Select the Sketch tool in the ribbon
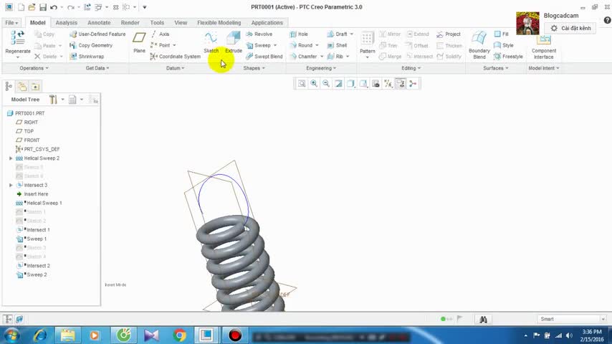Image resolution: width=612 pixels, height=344 pixels. click(211, 42)
